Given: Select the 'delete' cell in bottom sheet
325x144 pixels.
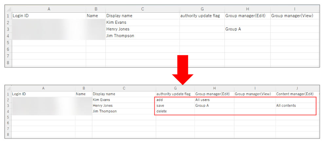Looking at the screenshot, I should coord(175,111).
